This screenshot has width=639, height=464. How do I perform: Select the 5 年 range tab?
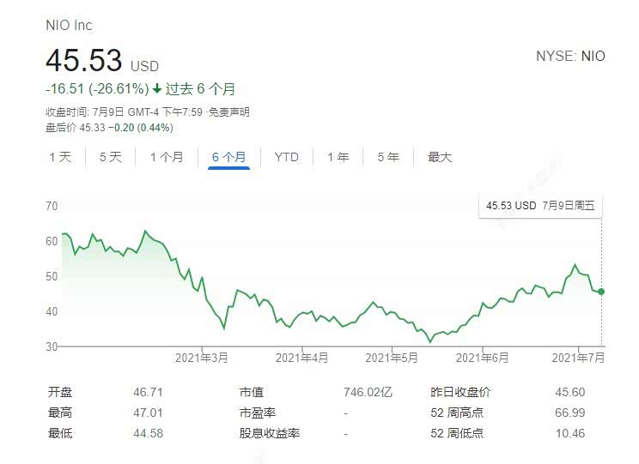pyautogui.click(x=388, y=157)
